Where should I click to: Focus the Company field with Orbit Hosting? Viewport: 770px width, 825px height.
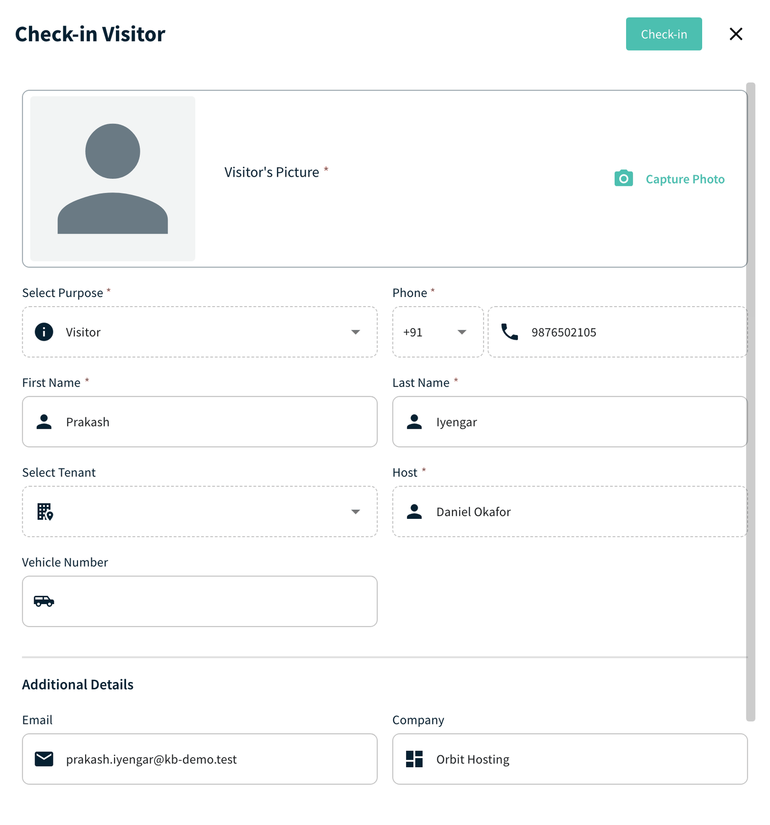click(570, 759)
